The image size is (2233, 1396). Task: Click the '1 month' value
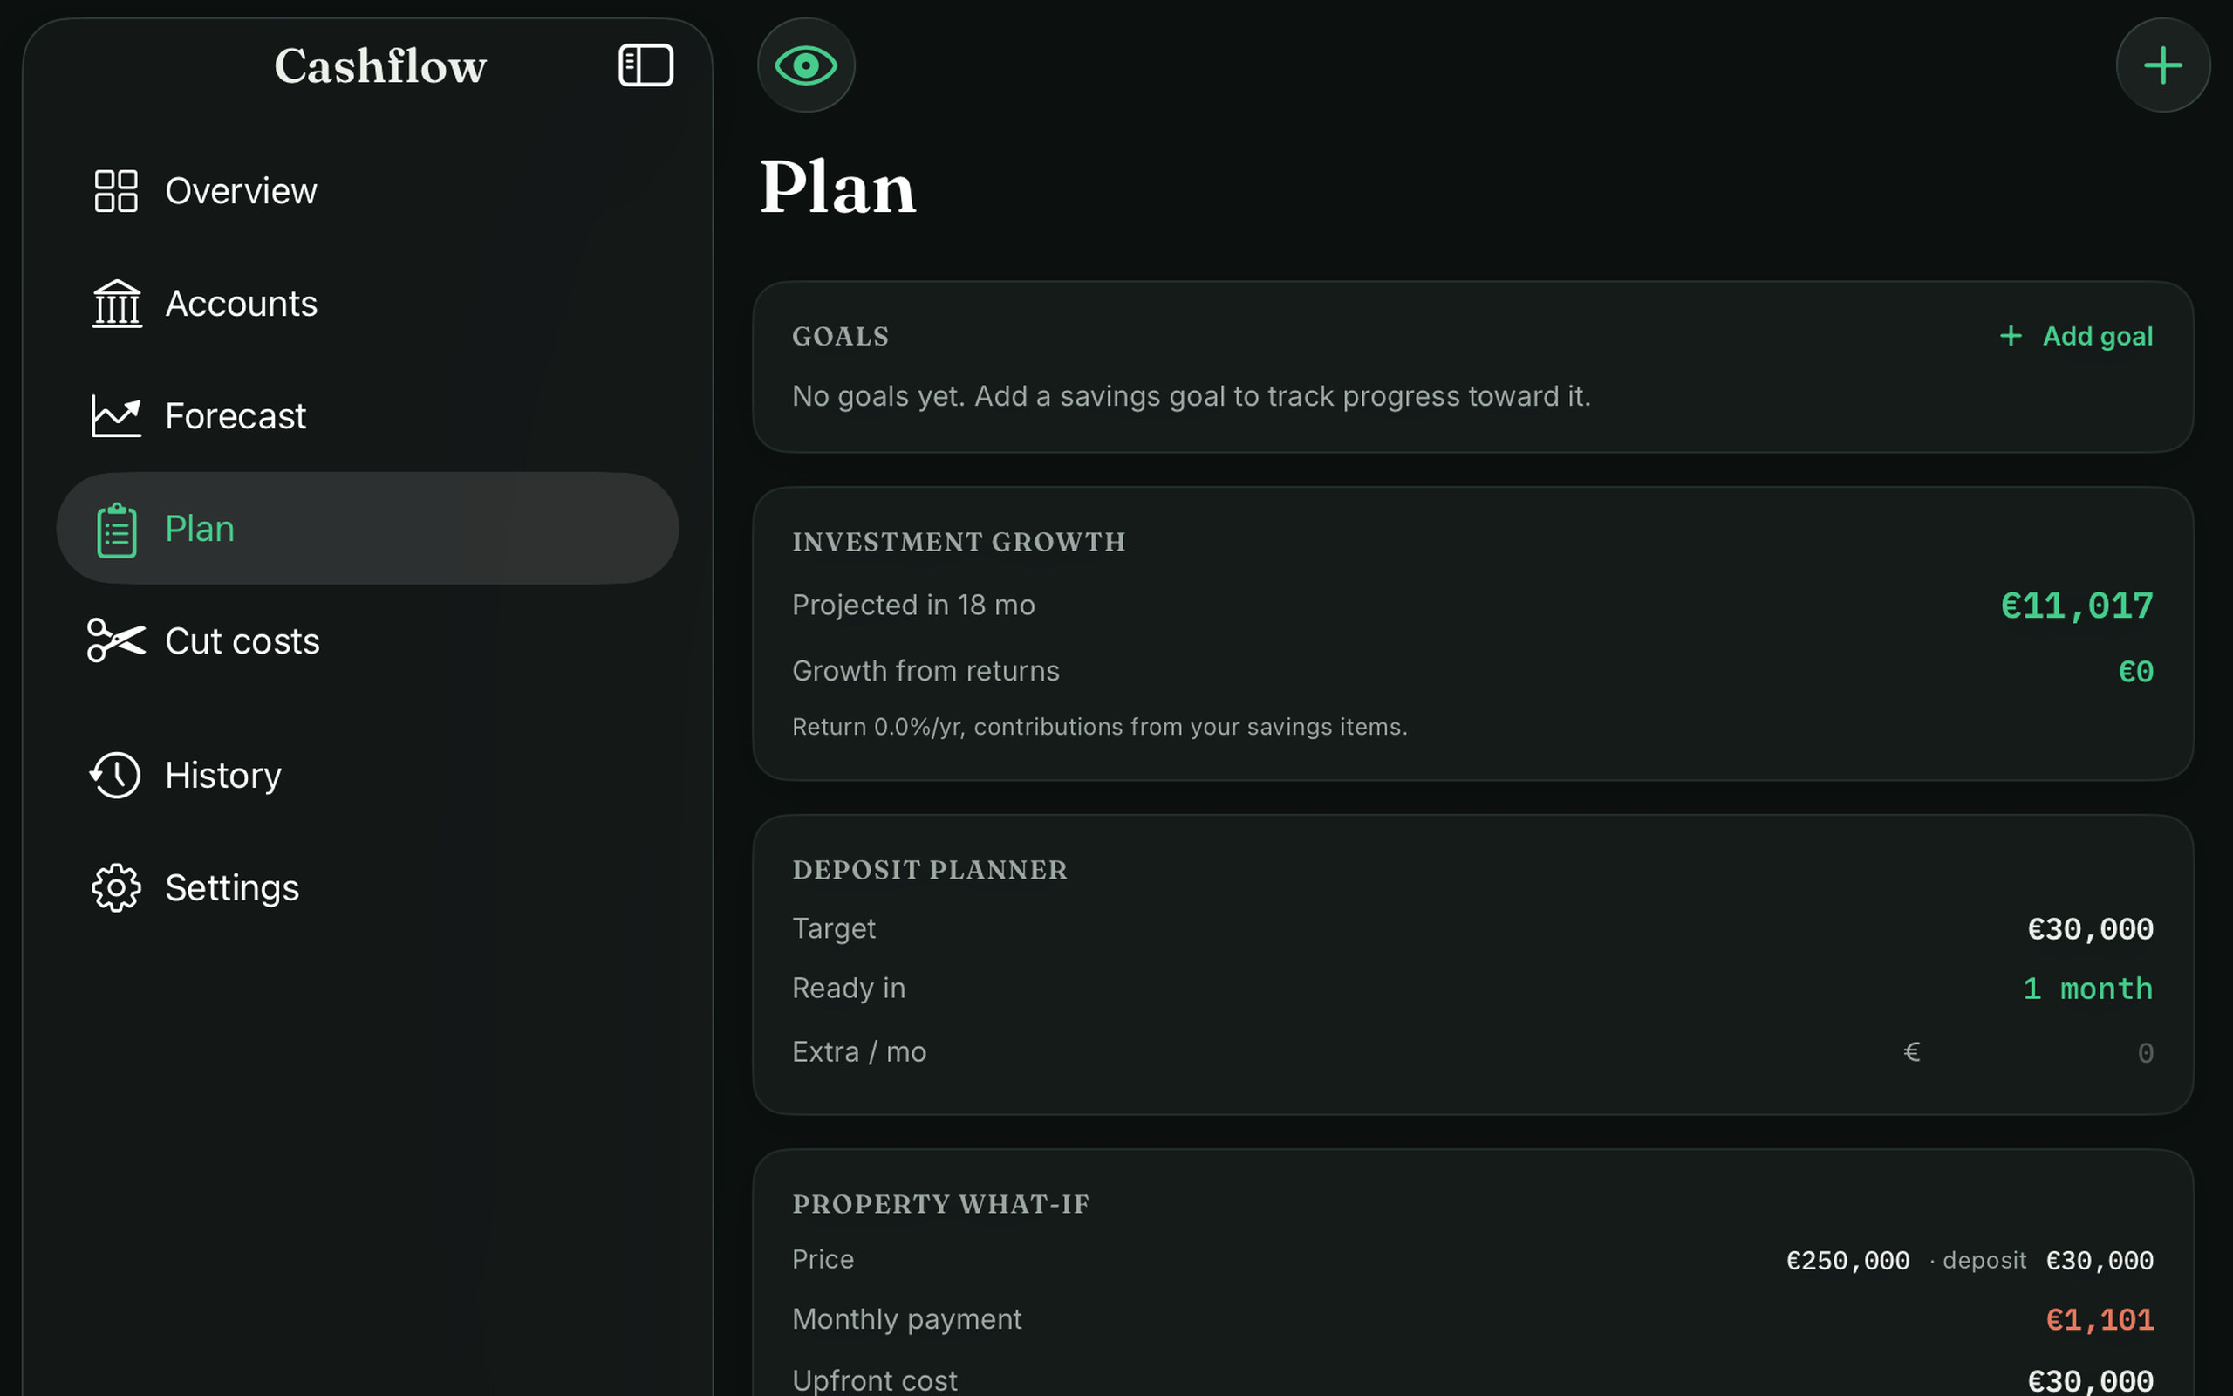click(x=2087, y=989)
